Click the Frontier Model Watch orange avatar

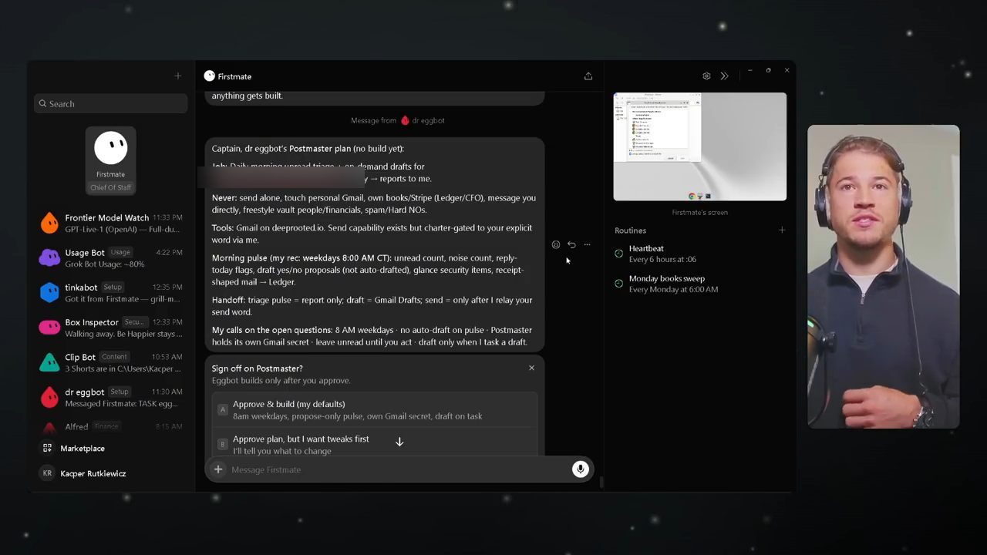pos(49,224)
